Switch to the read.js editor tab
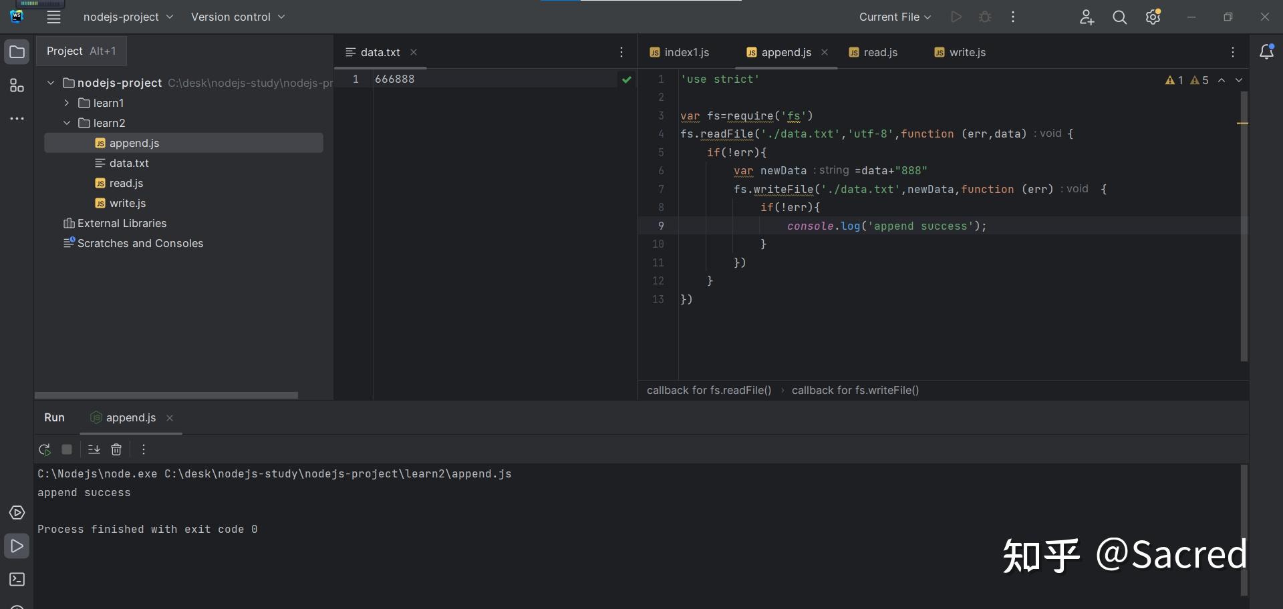 tap(873, 52)
